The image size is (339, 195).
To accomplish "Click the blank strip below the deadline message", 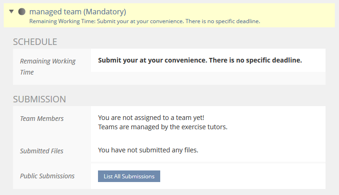I will tap(208, 78).
